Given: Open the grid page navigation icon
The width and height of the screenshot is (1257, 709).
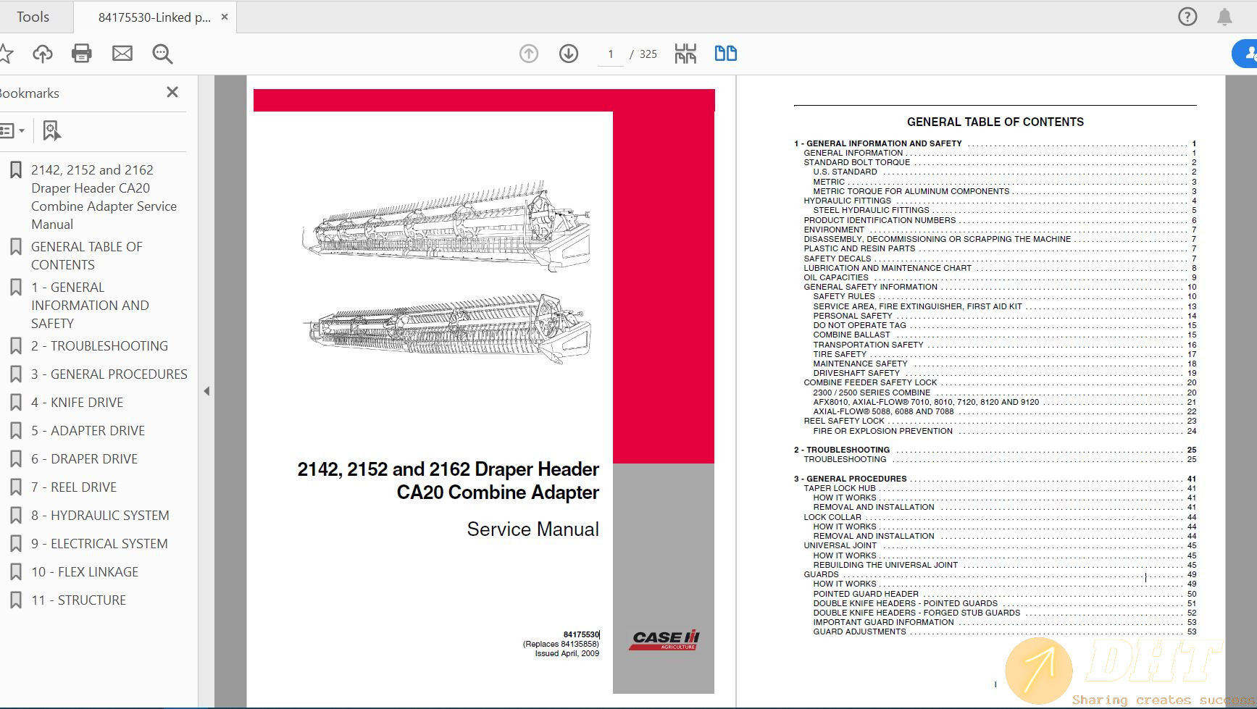Looking at the screenshot, I should click(685, 53).
